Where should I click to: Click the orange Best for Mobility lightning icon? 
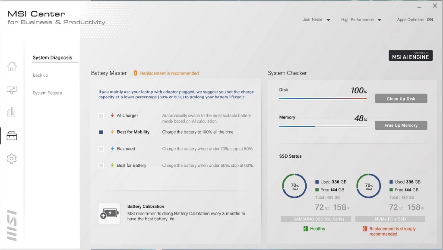[x=112, y=132]
